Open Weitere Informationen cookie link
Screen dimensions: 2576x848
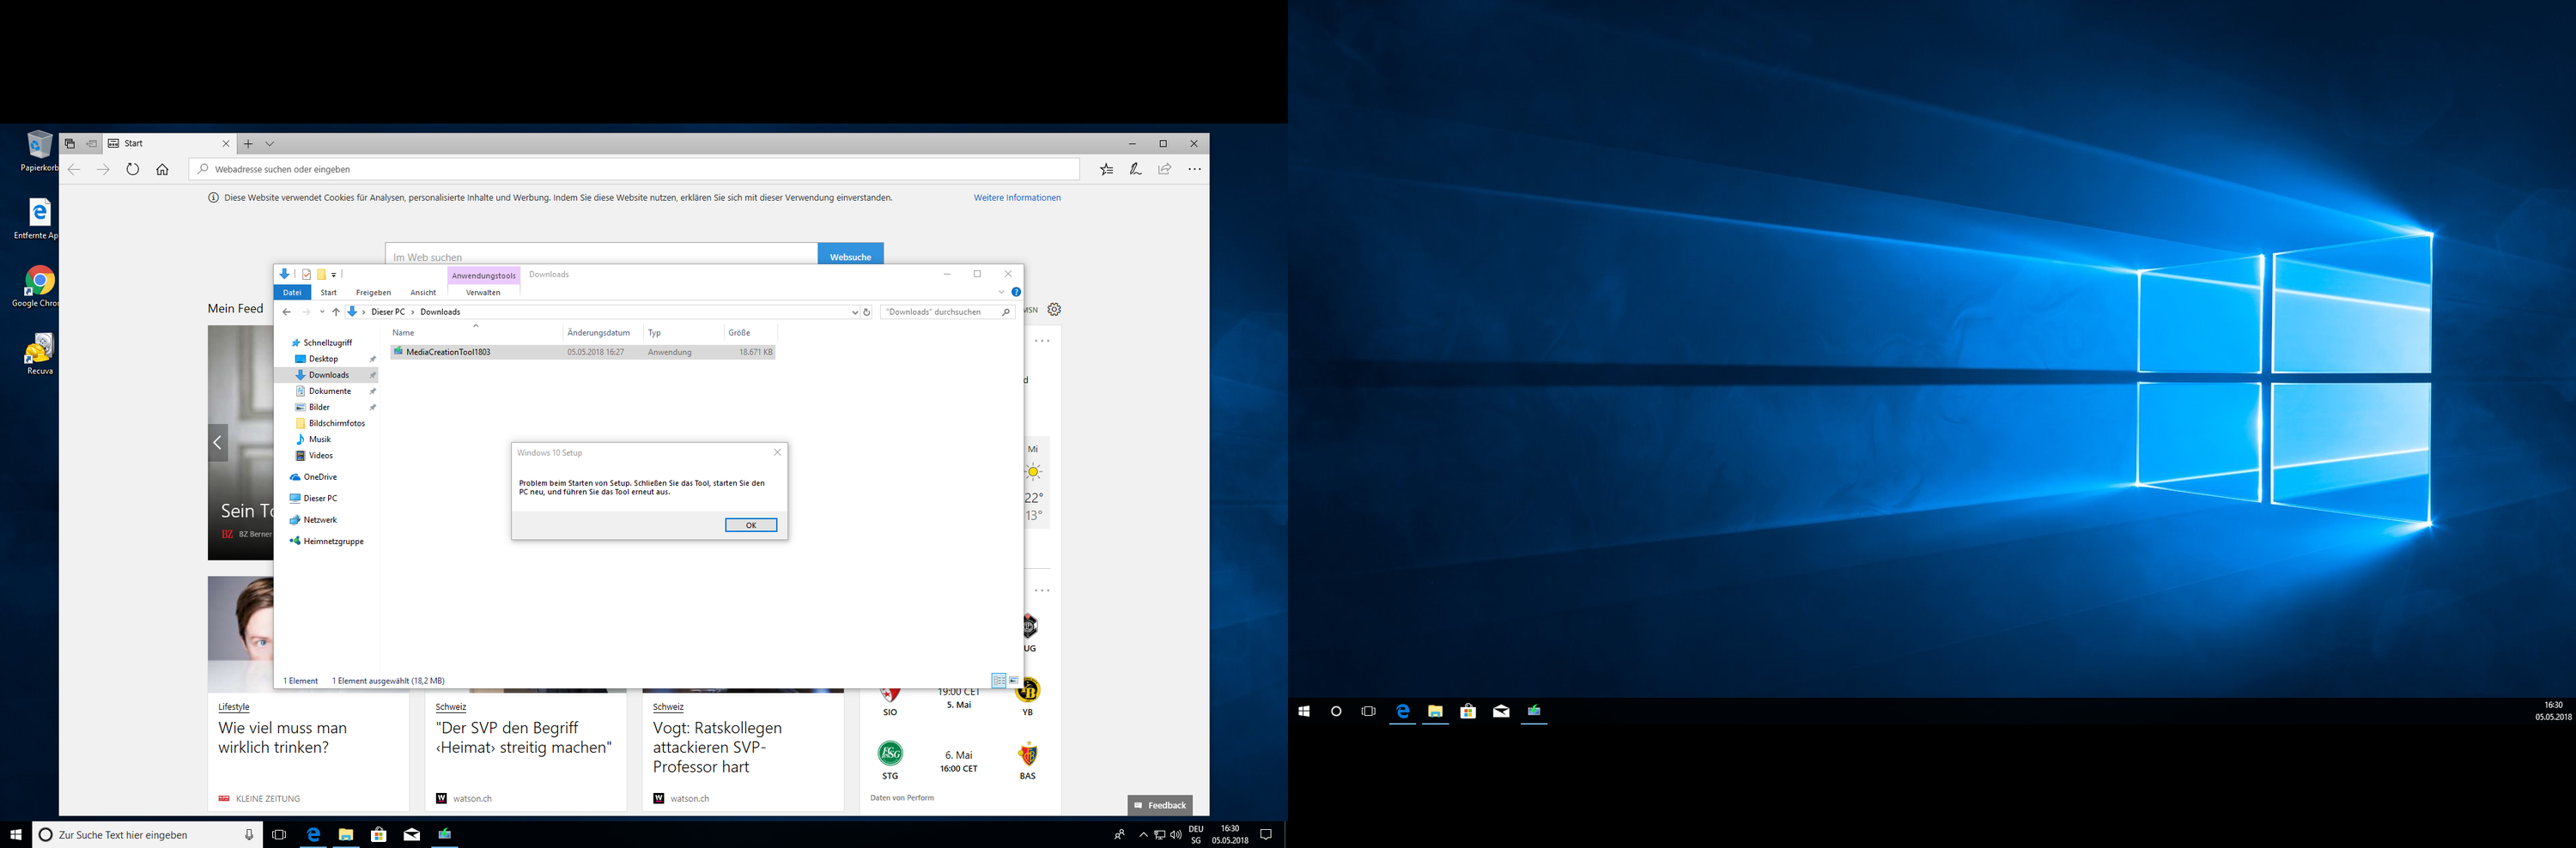click(1017, 198)
